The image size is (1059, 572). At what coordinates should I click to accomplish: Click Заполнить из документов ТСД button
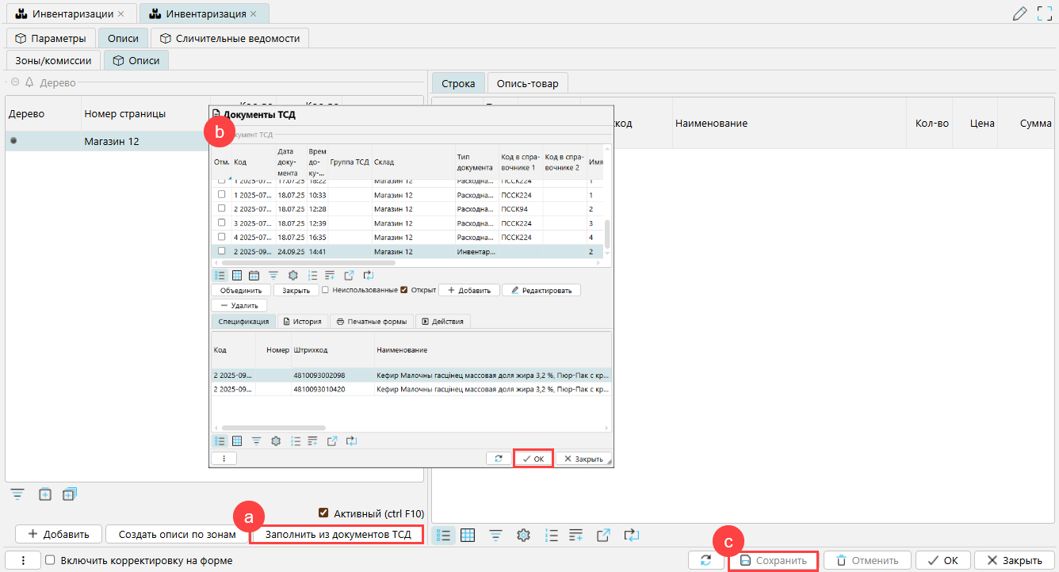coord(337,535)
